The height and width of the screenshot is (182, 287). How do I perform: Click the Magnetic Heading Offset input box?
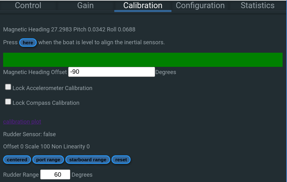coord(111,72)
